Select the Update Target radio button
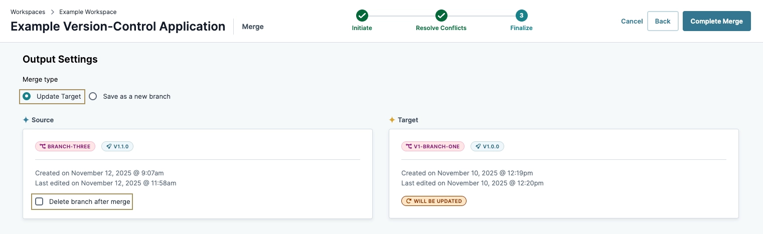This screenshot has width=763, height=234. pos(27,96)
